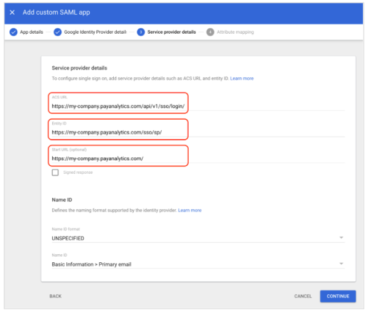
Task: Click the CANCEL button
Action: (x=303, y=296)
